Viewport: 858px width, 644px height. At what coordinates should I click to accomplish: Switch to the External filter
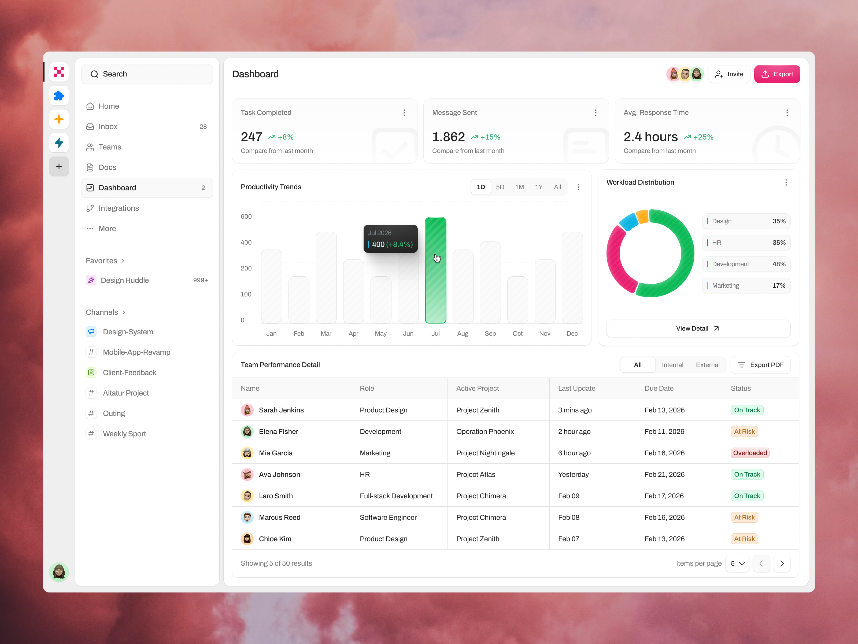click(x=708, y=365)
